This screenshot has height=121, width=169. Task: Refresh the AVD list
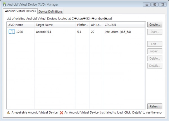[155, 106]
